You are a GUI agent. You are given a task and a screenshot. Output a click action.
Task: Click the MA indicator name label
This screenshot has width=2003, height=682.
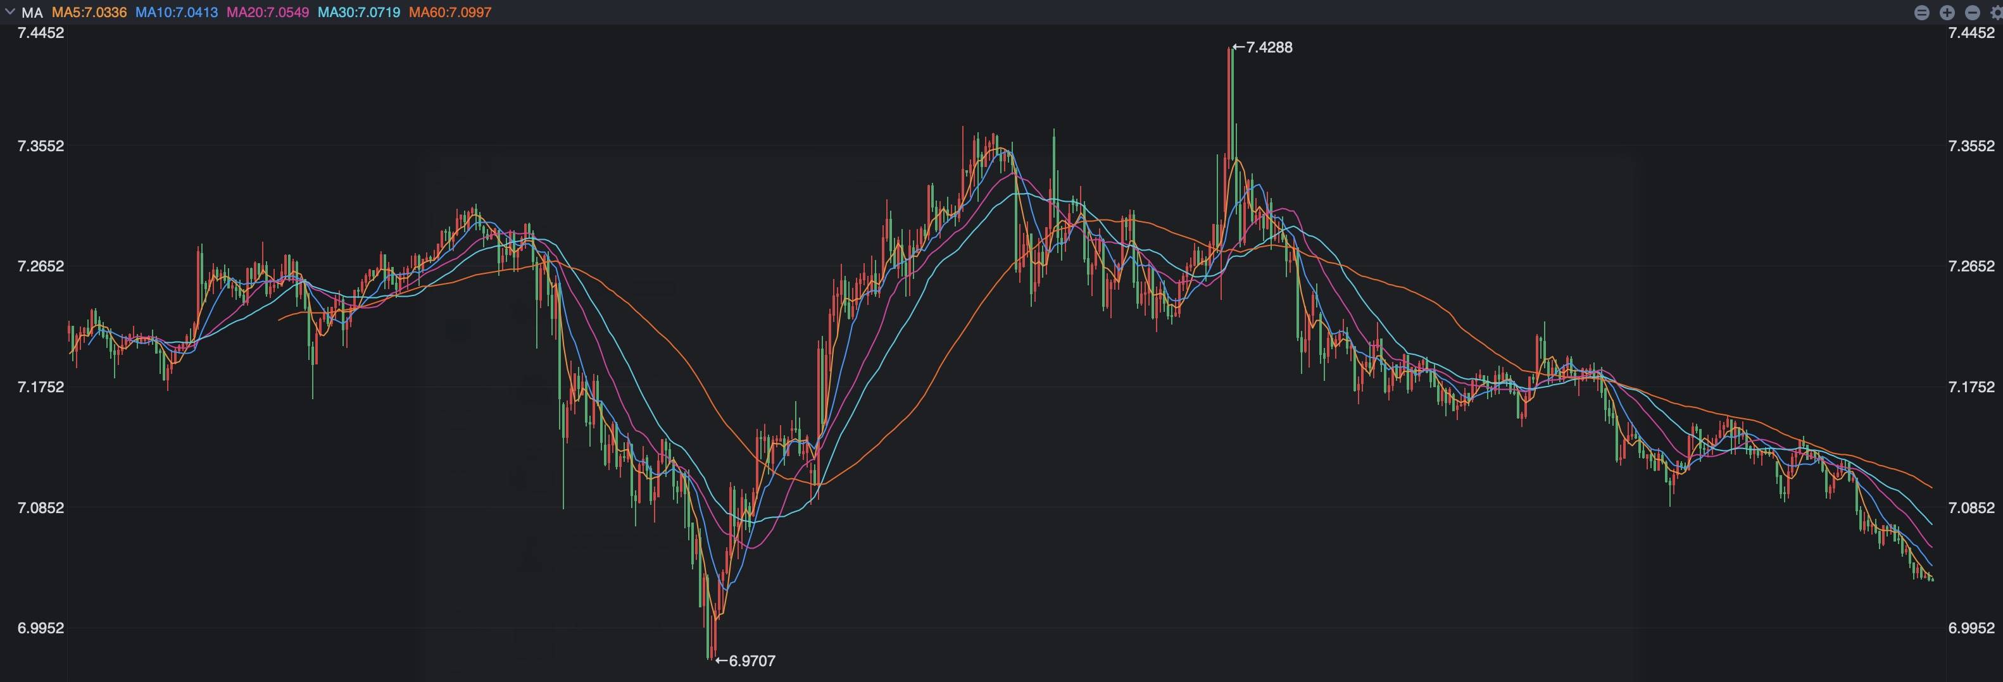click(32, 13)
